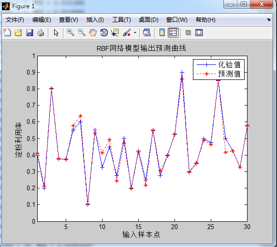Click the Link Plot toolbar button

(146, 32)
